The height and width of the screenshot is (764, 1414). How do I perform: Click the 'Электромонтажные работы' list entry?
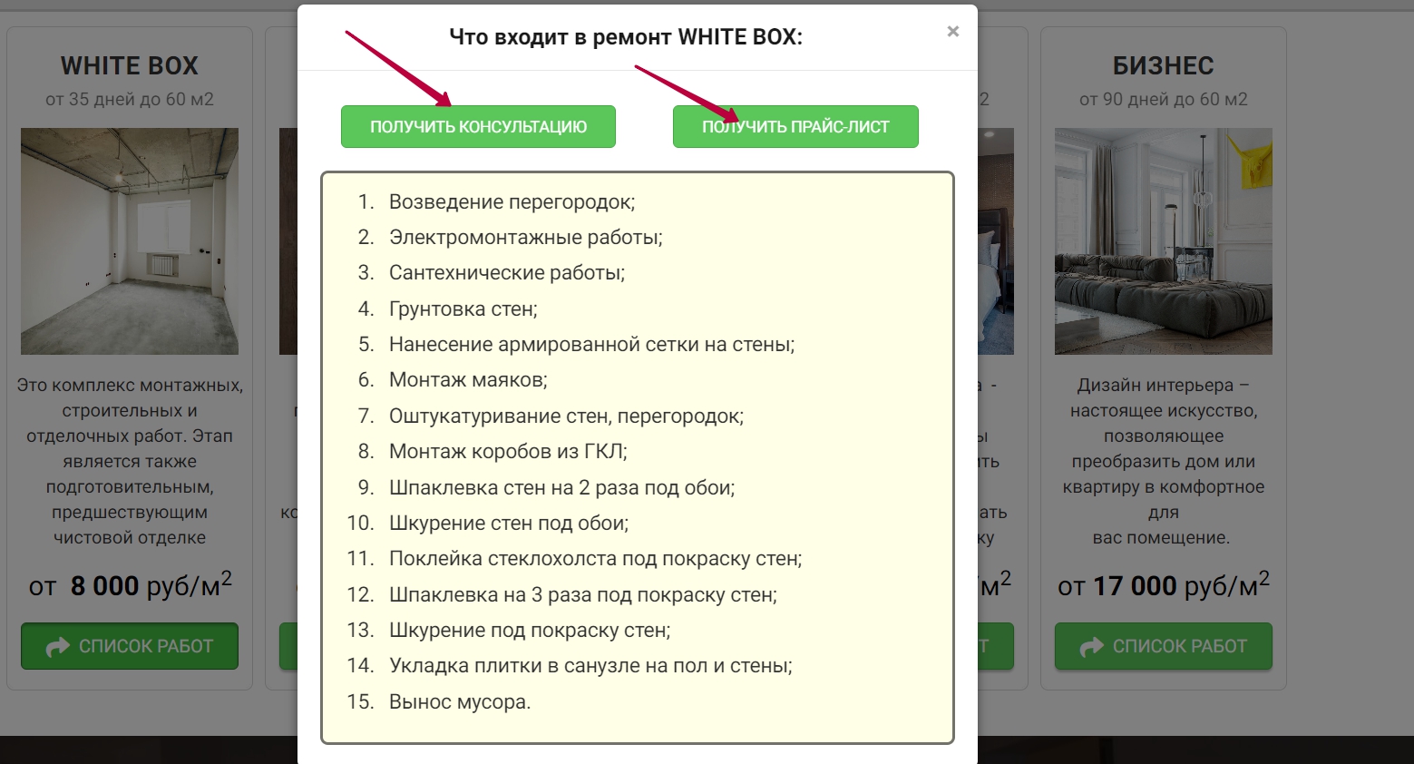pos(525,238)
